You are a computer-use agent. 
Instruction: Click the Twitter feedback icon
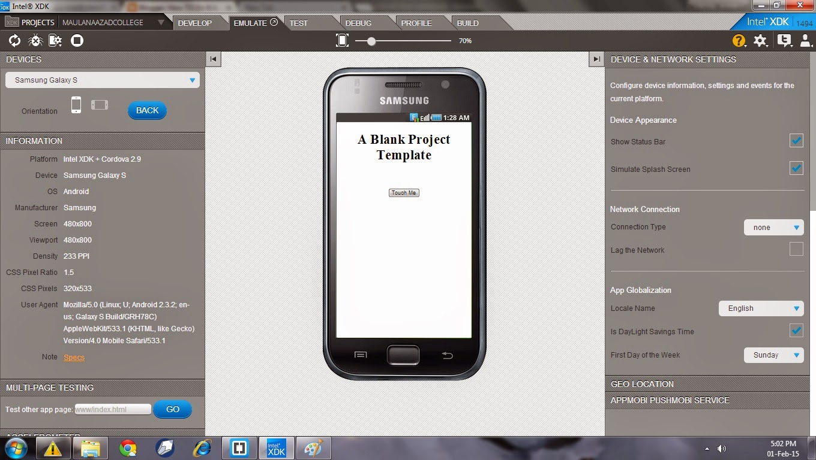pyautogui.click(x=784, y=41)
